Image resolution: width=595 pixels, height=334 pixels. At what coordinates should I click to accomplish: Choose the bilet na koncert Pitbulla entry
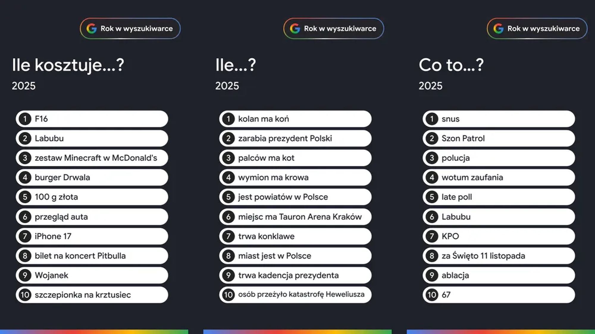[92, 256]
